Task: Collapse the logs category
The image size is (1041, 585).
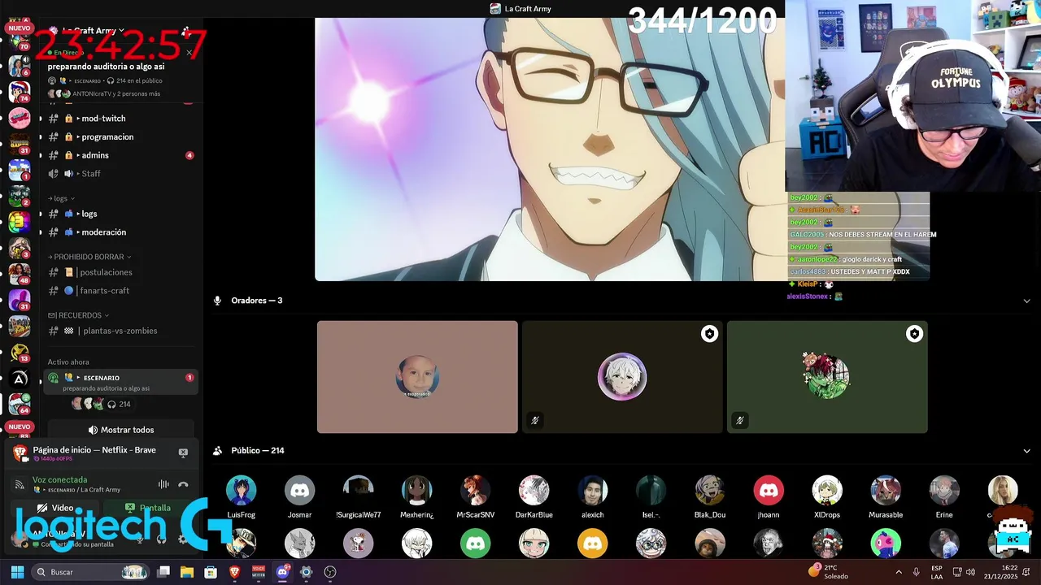Action: tap(61, 198)
